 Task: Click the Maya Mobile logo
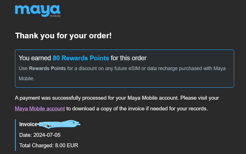click(38, 9)
